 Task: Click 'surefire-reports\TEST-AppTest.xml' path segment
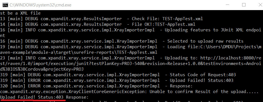tap(116, 52)
